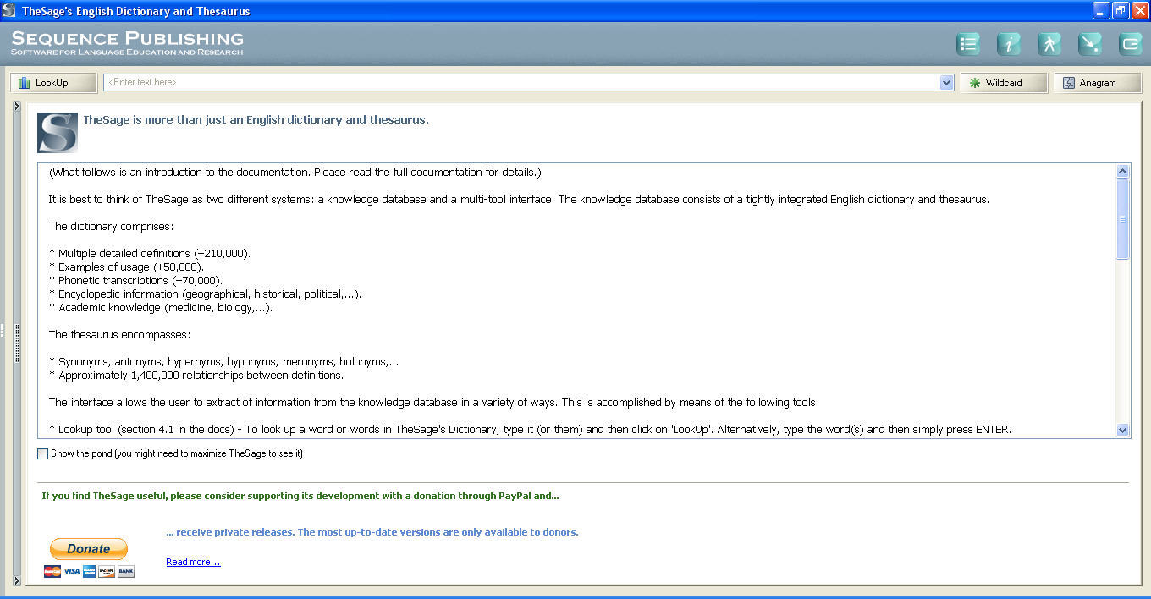Click line 'Phonetic transcriptions (+70,000)'

136,280
